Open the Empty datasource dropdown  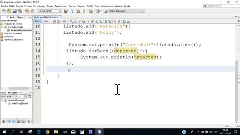(127, 11)
